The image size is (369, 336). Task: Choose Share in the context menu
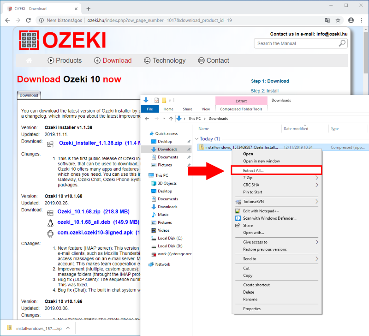277,225
